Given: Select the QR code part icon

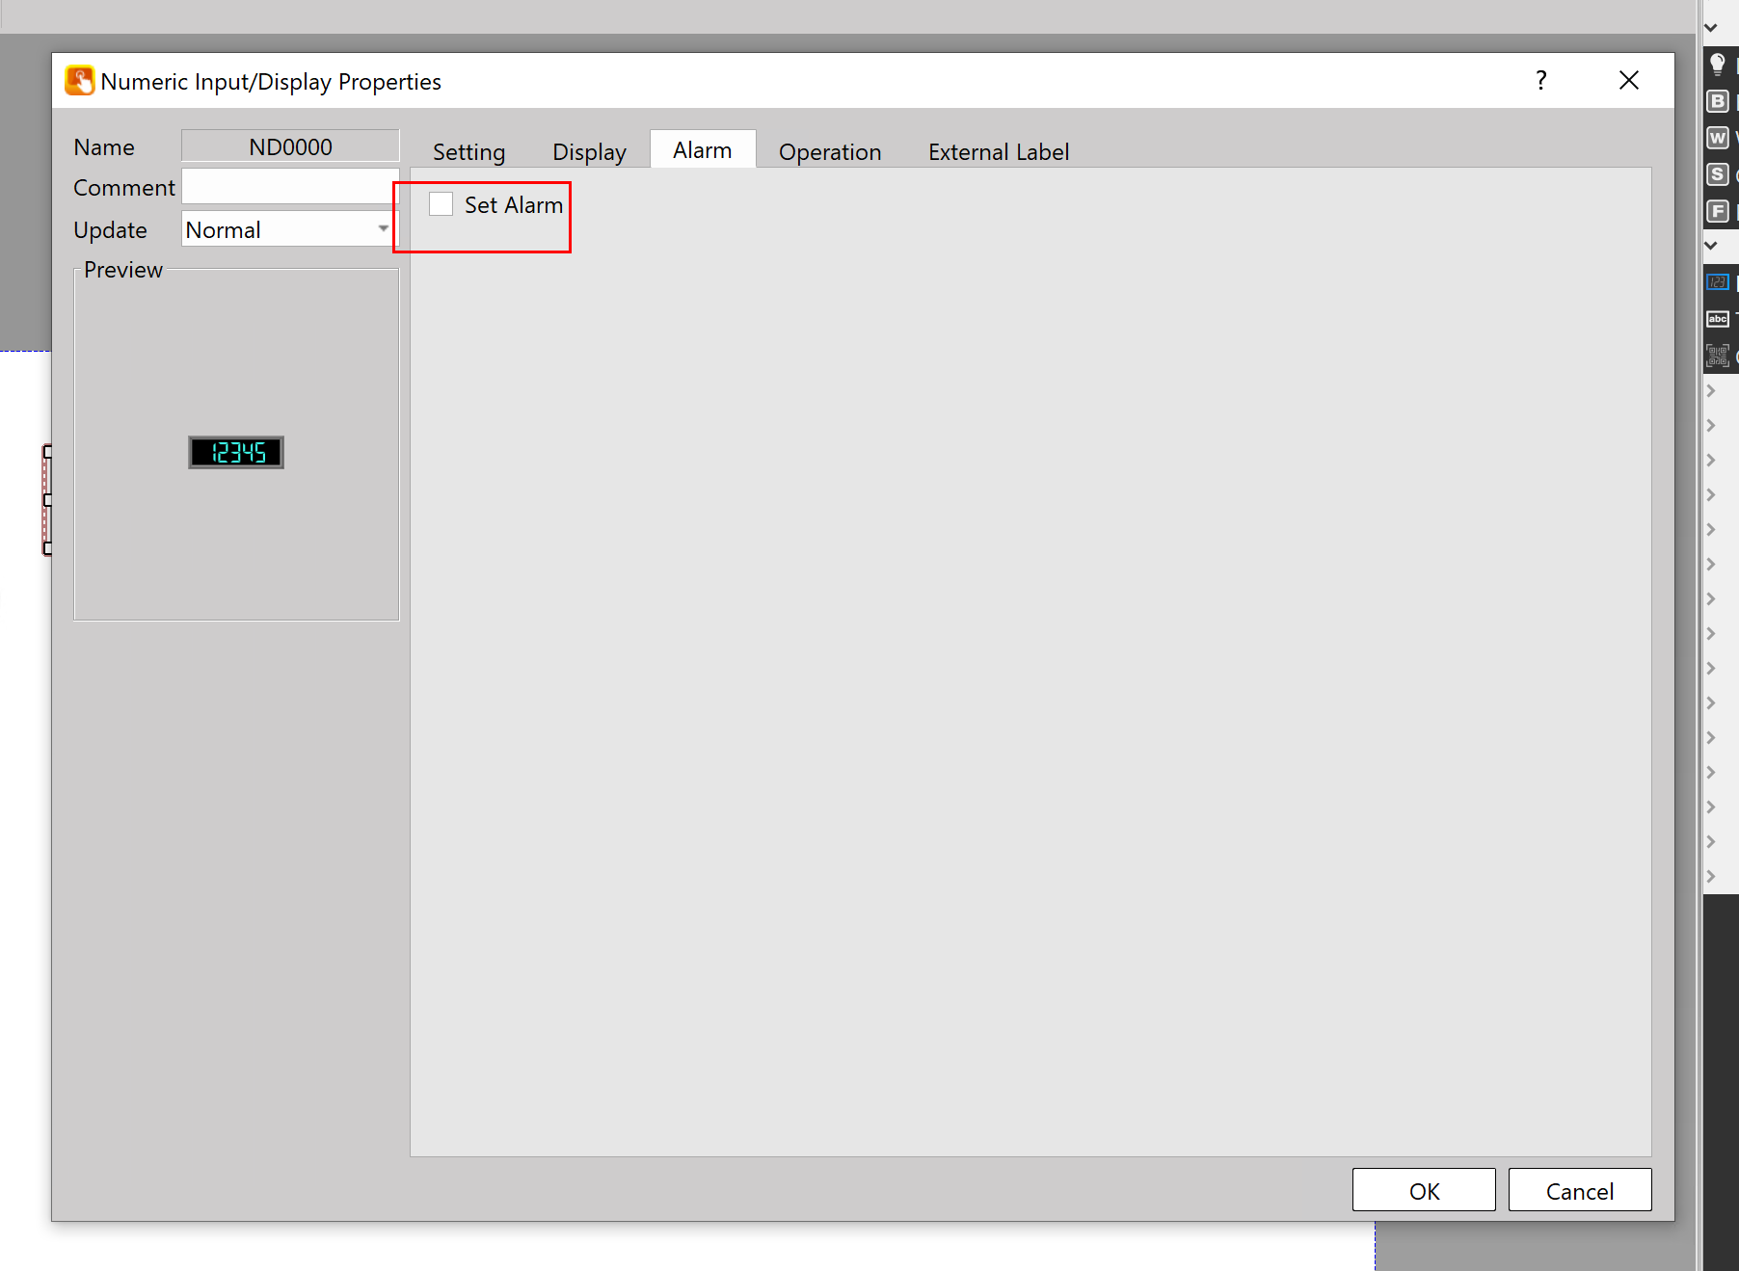Looking at the screenshot, I should click(1717, 356).
